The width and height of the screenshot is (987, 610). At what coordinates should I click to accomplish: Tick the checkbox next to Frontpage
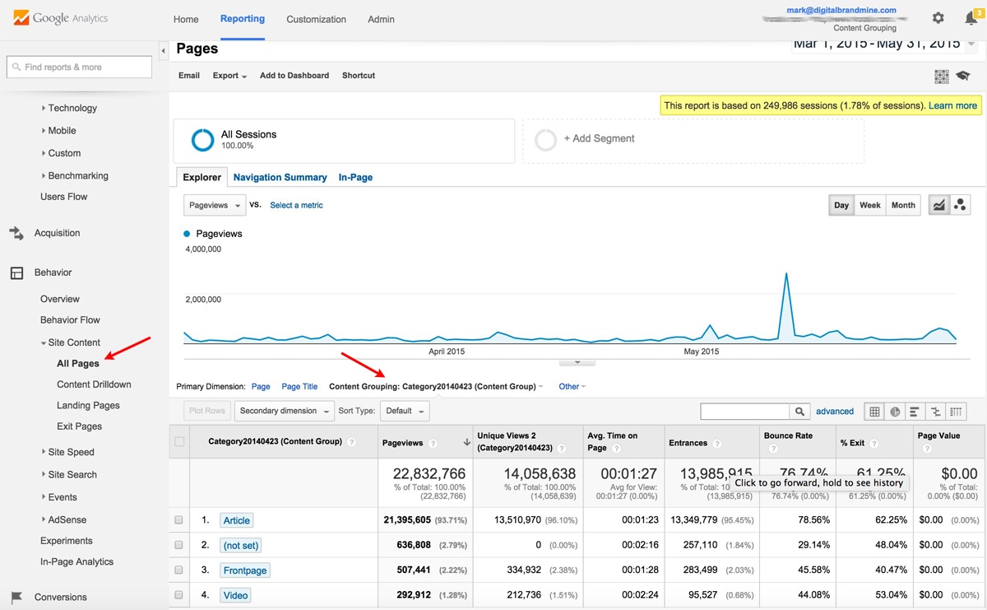click(x=179, y=570)
